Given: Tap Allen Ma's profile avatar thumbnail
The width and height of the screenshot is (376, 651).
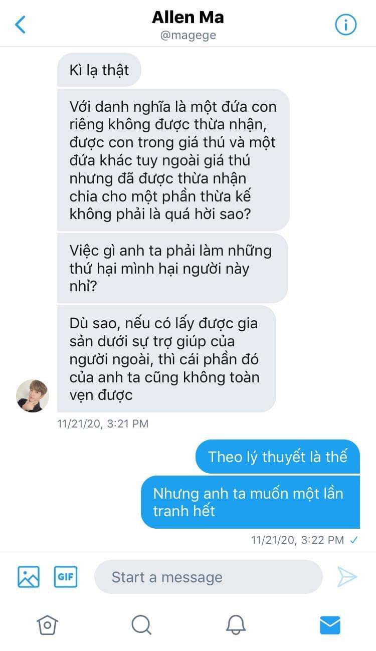Looking at the screenshot, I should 33,395.
